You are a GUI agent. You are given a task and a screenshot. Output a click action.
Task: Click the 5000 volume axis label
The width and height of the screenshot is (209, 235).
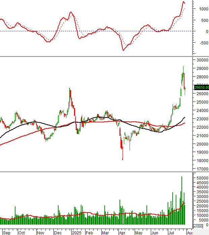204,220
